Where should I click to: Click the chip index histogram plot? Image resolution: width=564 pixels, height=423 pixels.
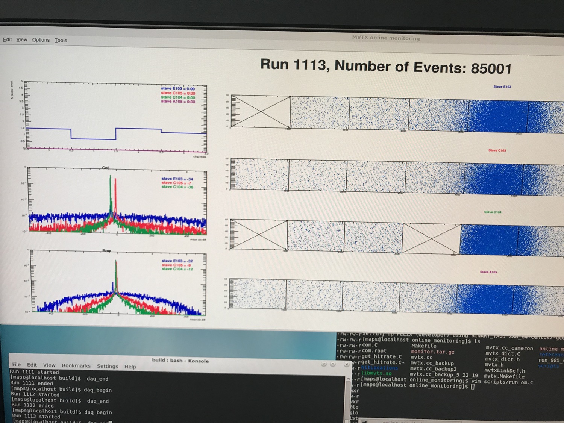click(116, 117)
